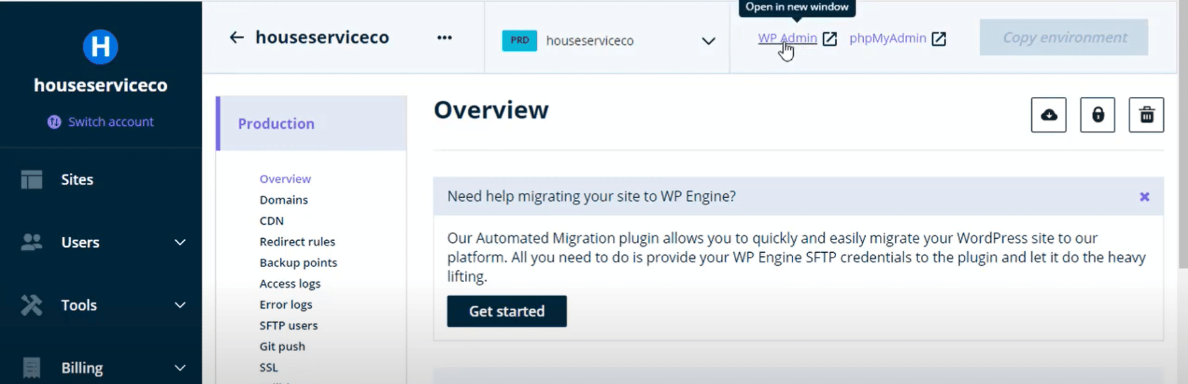Open Backup points page
Screen dimensions: 1188x384
[298, 262]
